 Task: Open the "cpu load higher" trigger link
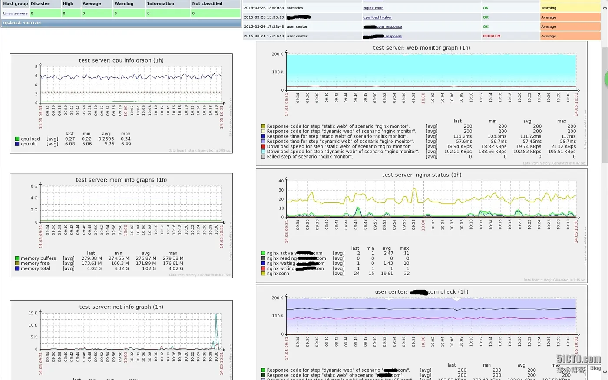tap(377, 17)
